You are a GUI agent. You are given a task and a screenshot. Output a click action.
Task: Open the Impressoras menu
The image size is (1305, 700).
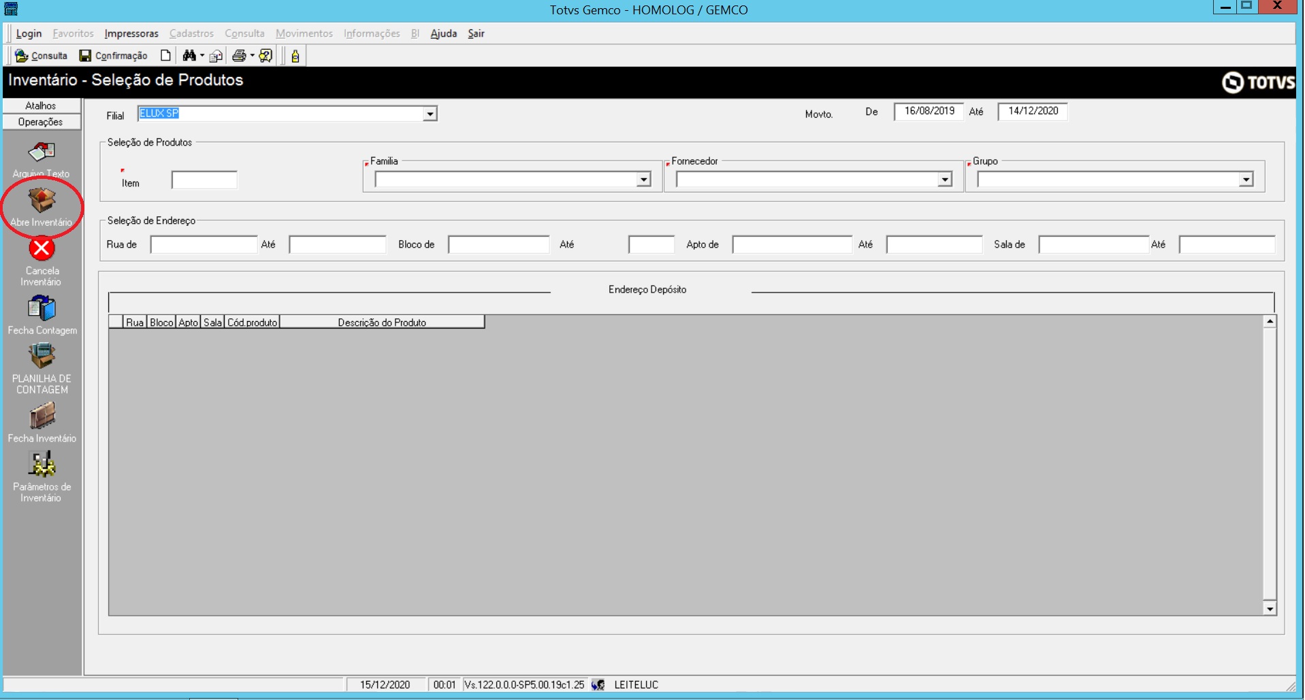pyautogui.click(x=131, y=33)
